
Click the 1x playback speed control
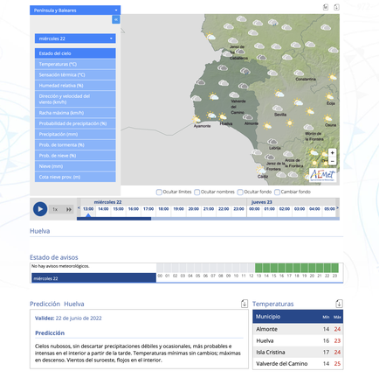(55, 209)
